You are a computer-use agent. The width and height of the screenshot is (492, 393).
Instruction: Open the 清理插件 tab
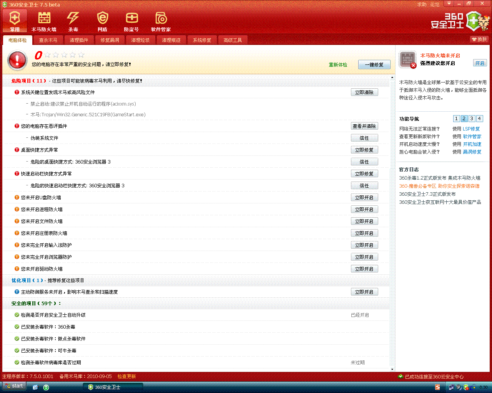[79, 40]
